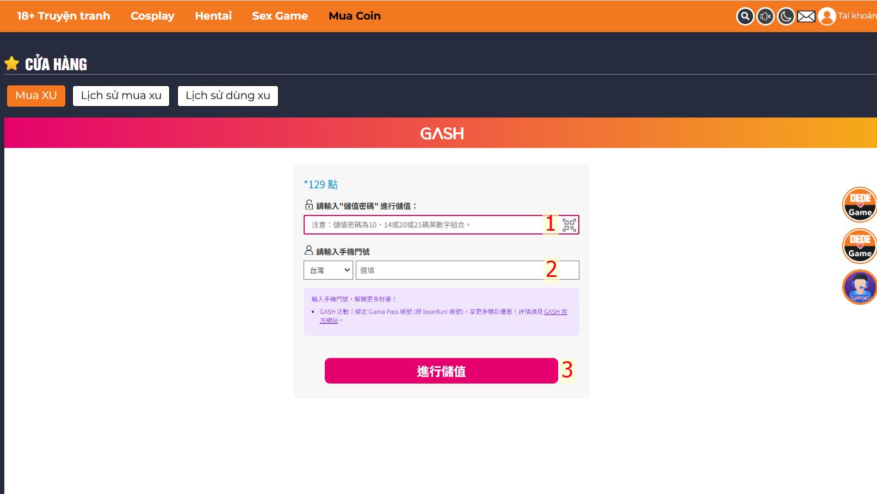
Task: Open the search magnifier icon
Action: click(745, 16)
